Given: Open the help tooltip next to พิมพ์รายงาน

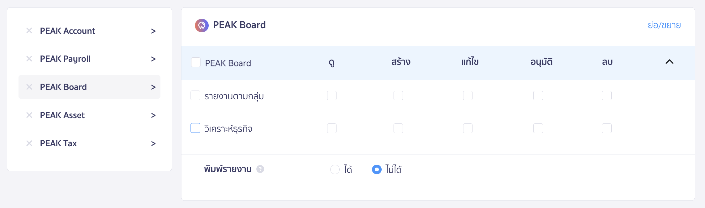Looking at the screenshot, I should pos(260,169).
